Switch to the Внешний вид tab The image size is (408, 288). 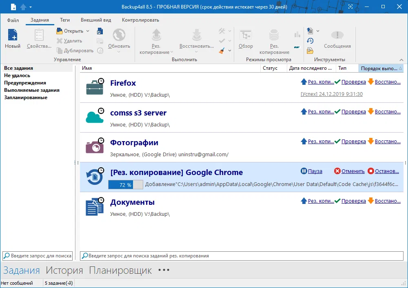pyautogui.click(x=96, y=20)
